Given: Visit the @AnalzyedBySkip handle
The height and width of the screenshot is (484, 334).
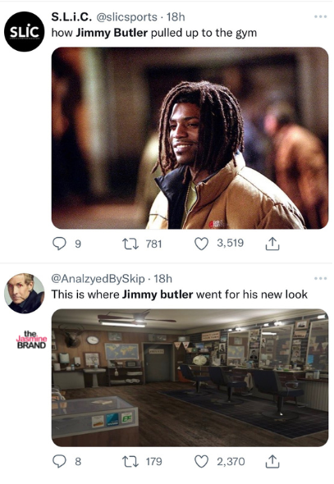Looking at the screenshot, I should click(x=98, y=279).
